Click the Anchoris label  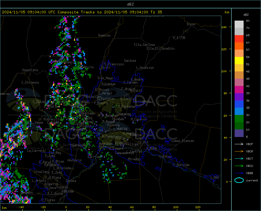point(75,160)
